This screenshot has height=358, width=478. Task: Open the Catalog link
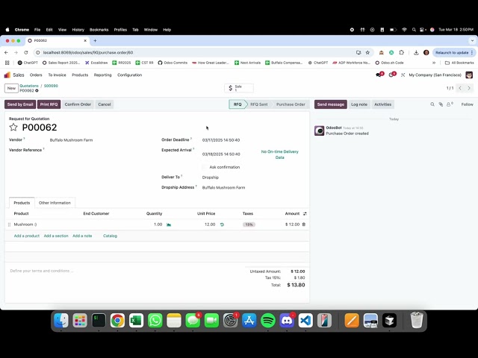pos(110,236)
